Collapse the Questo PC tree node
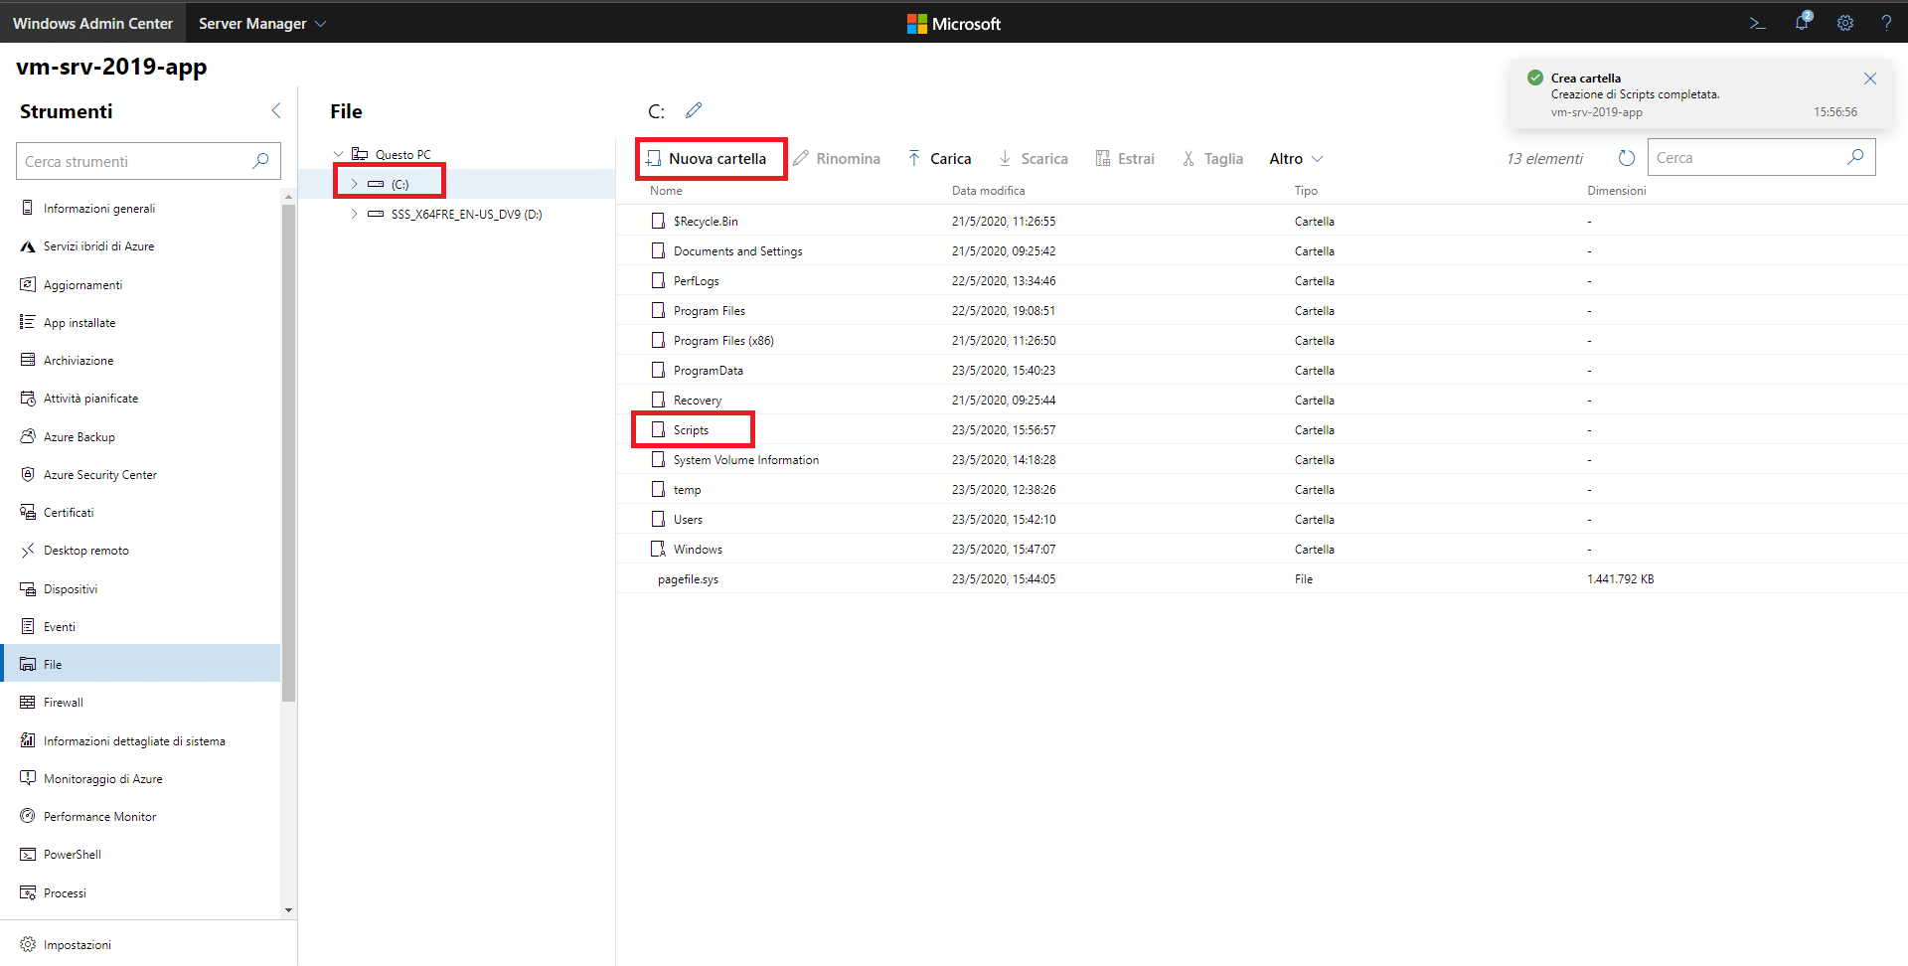 [x=338, y=154]
